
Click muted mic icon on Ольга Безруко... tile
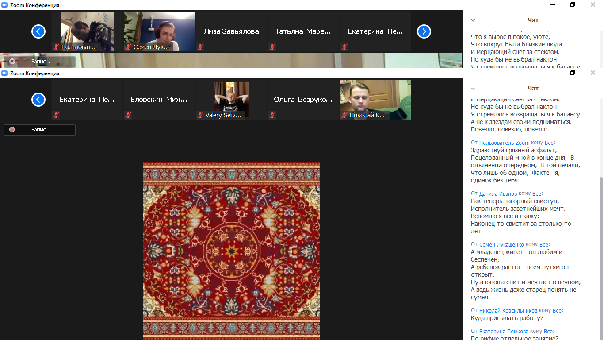[272, 115]
